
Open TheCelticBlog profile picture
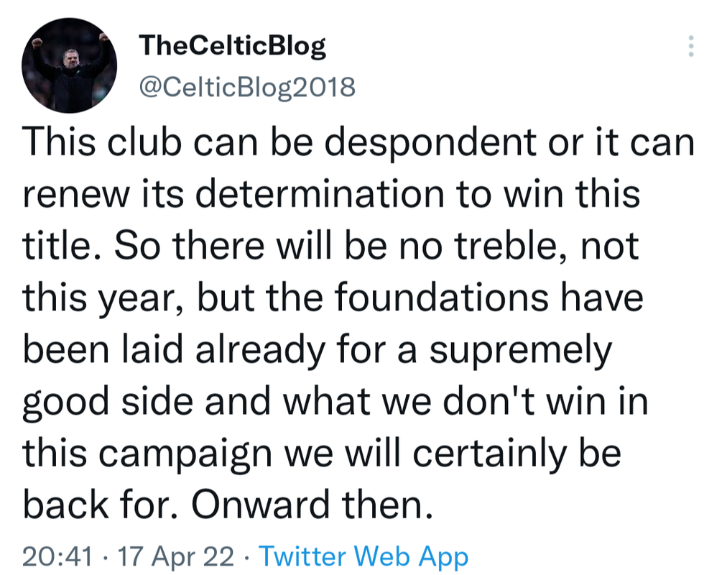coord(69,65)
